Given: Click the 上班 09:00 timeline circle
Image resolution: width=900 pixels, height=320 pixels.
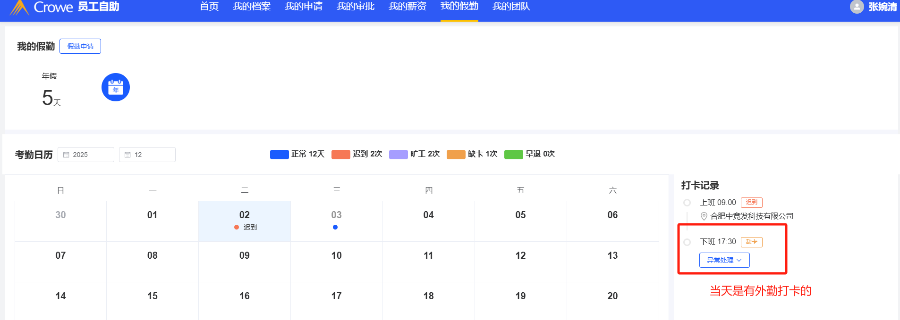Looking at the screenshot, I should (x=687, y=203).
